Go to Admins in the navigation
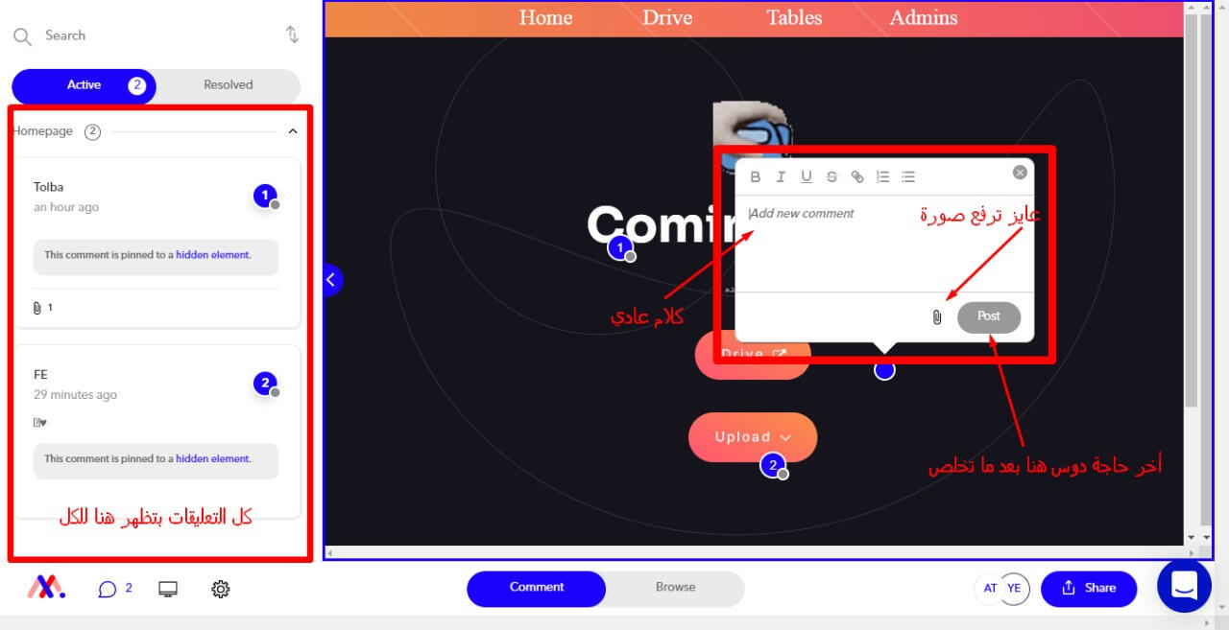Image resolution: width=1229 pixels, height=630 pixels. (x=923, y=17)
